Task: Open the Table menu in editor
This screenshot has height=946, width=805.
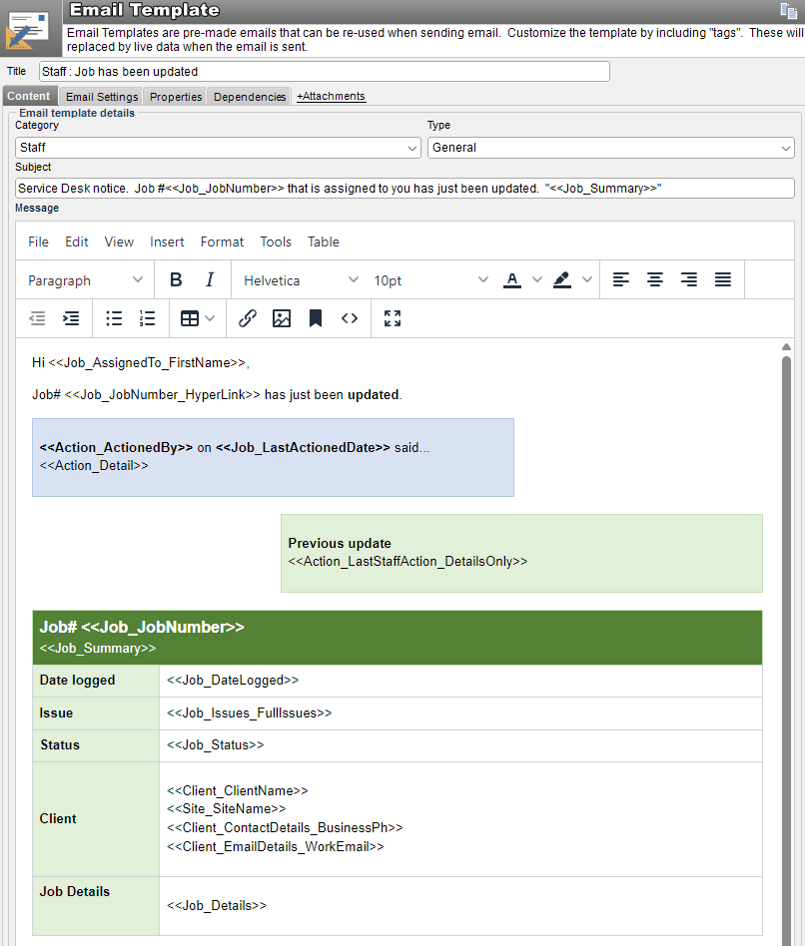Action: (x=324, y=241)
